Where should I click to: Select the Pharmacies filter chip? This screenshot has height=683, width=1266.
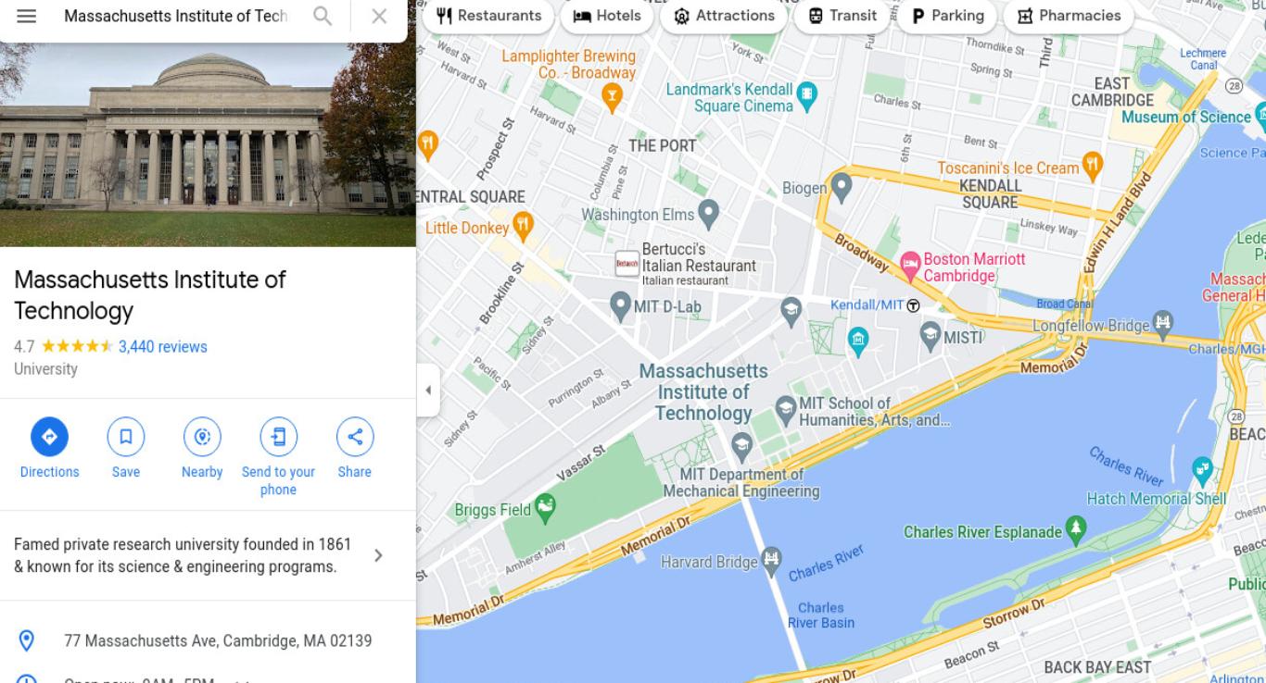coord(1069,16)
